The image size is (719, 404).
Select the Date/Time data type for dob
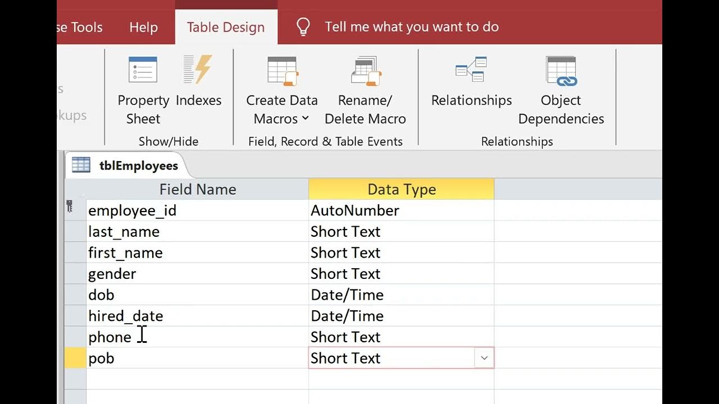click(401, 295)
